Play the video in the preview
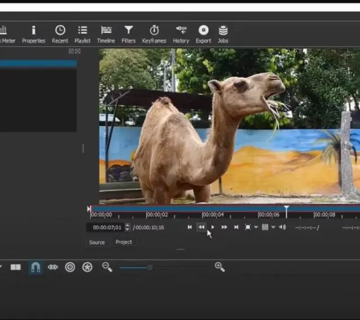The image size is (360, 320). click(213, 227)
